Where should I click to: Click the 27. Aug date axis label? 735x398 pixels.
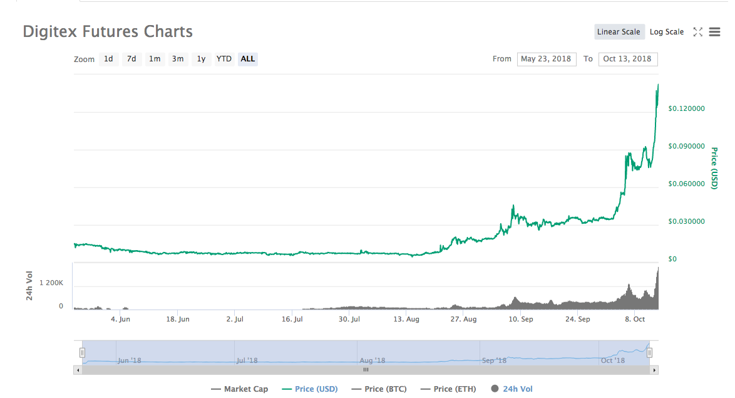click(x=463, y=319)
